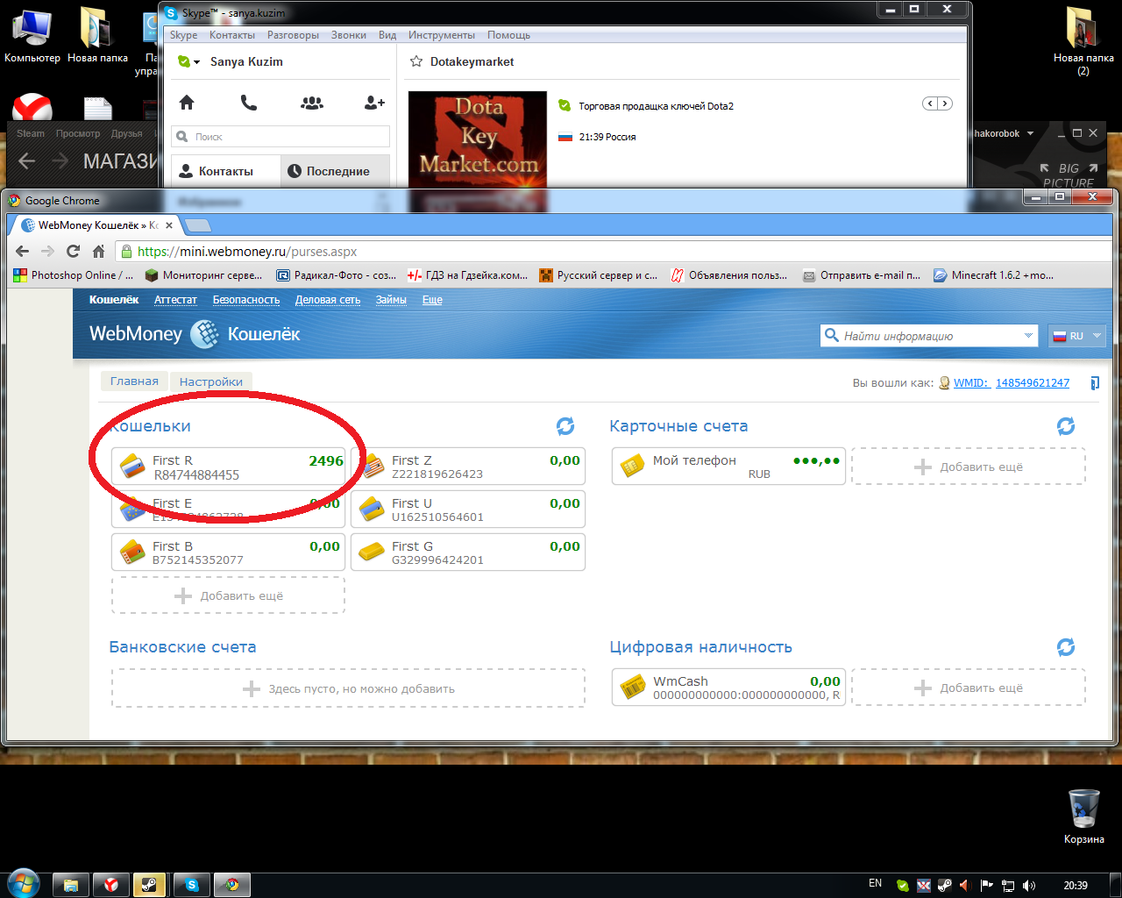Switch to Skype Последние tab
1122x898 pixels.
coord(335,171)
